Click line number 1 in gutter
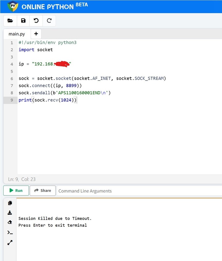222x261 pixels. pos(12,43)
